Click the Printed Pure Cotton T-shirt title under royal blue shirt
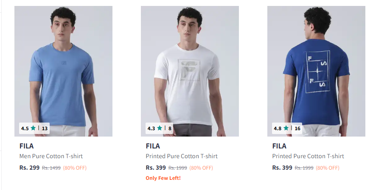The image size is (373, 190). pos(308,156)
